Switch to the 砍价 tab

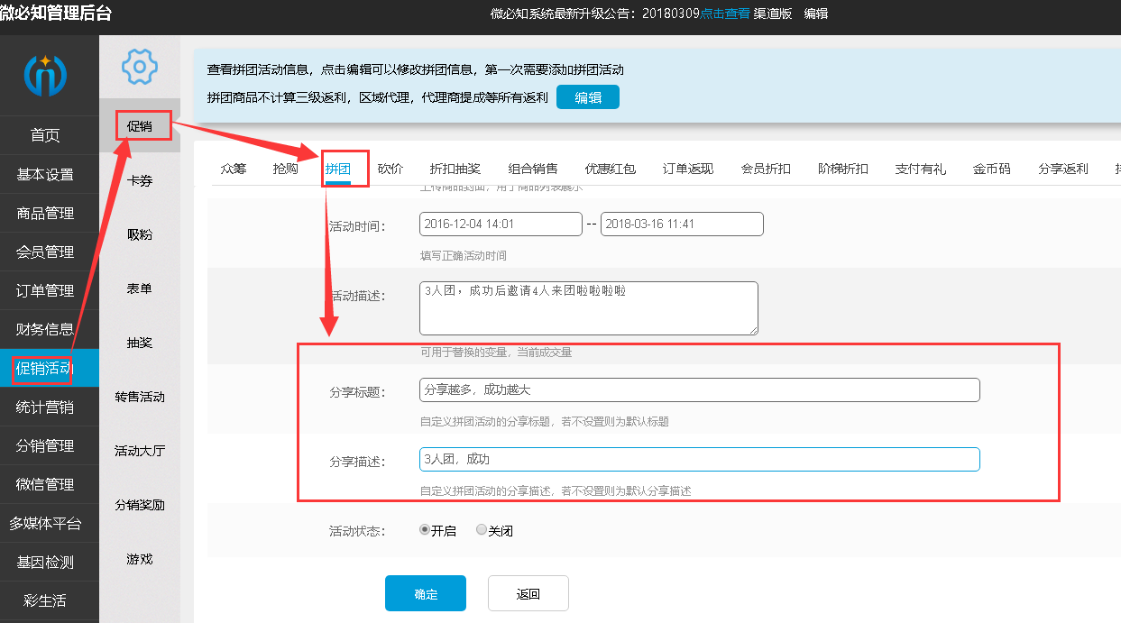tap(391, 169)
